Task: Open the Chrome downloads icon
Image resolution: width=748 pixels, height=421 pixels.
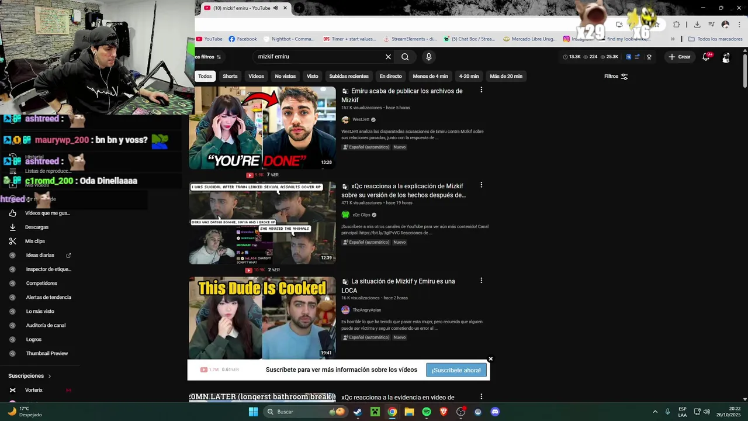Action: tap(697, 25)
